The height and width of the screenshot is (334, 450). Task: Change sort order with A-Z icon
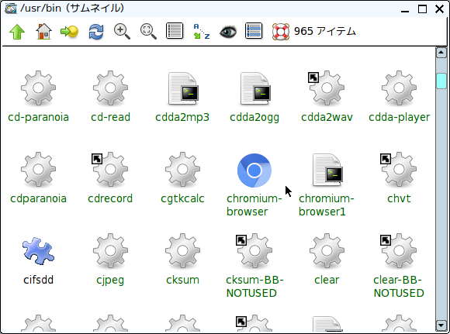[x=201, y=31]
